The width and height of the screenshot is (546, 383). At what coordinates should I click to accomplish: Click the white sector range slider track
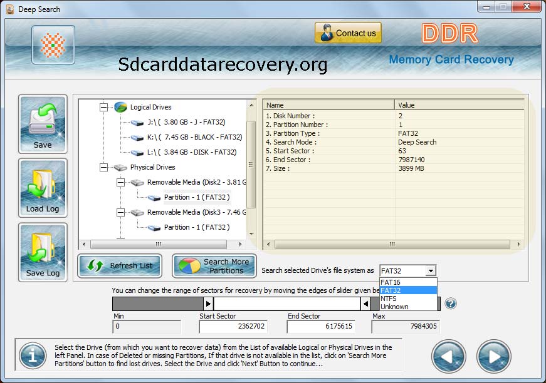point(287,304)
